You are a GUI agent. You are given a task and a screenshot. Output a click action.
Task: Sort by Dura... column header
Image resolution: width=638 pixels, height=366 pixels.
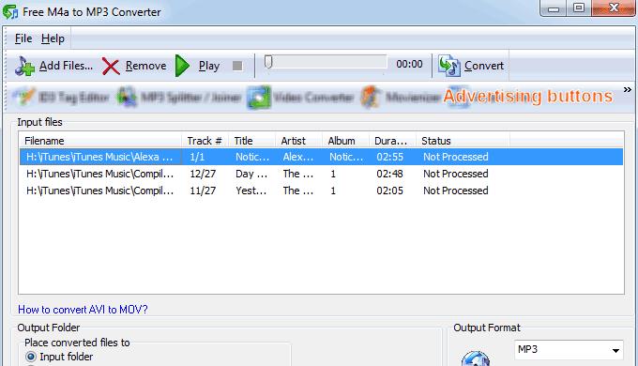point(392,141)
